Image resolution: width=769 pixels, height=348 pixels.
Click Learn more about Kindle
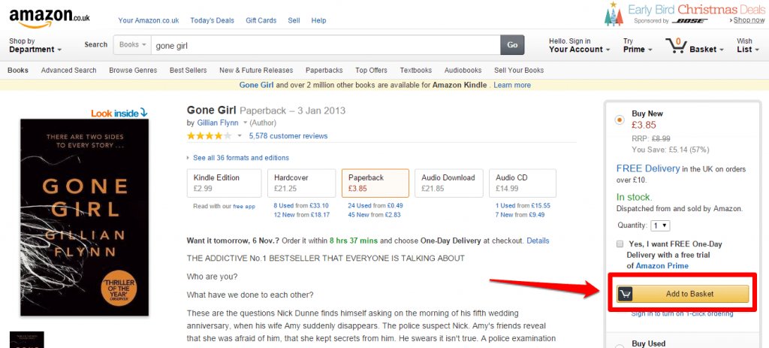(x=512, y=85)
